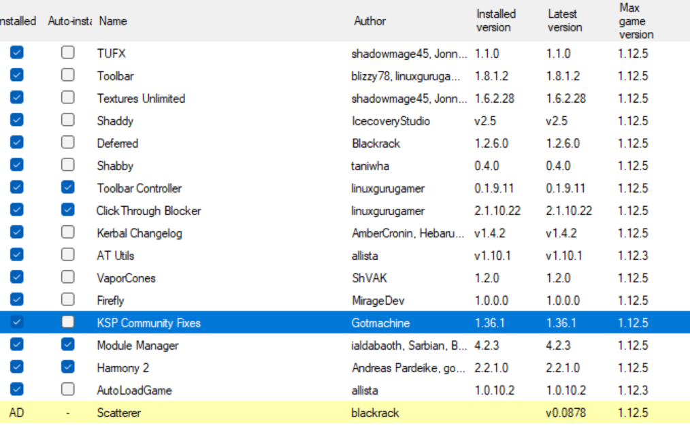Viewport: 690px width, 432px height.
Task: Select the Deferred mod by Blackrack
Action: tap(118, 144)
